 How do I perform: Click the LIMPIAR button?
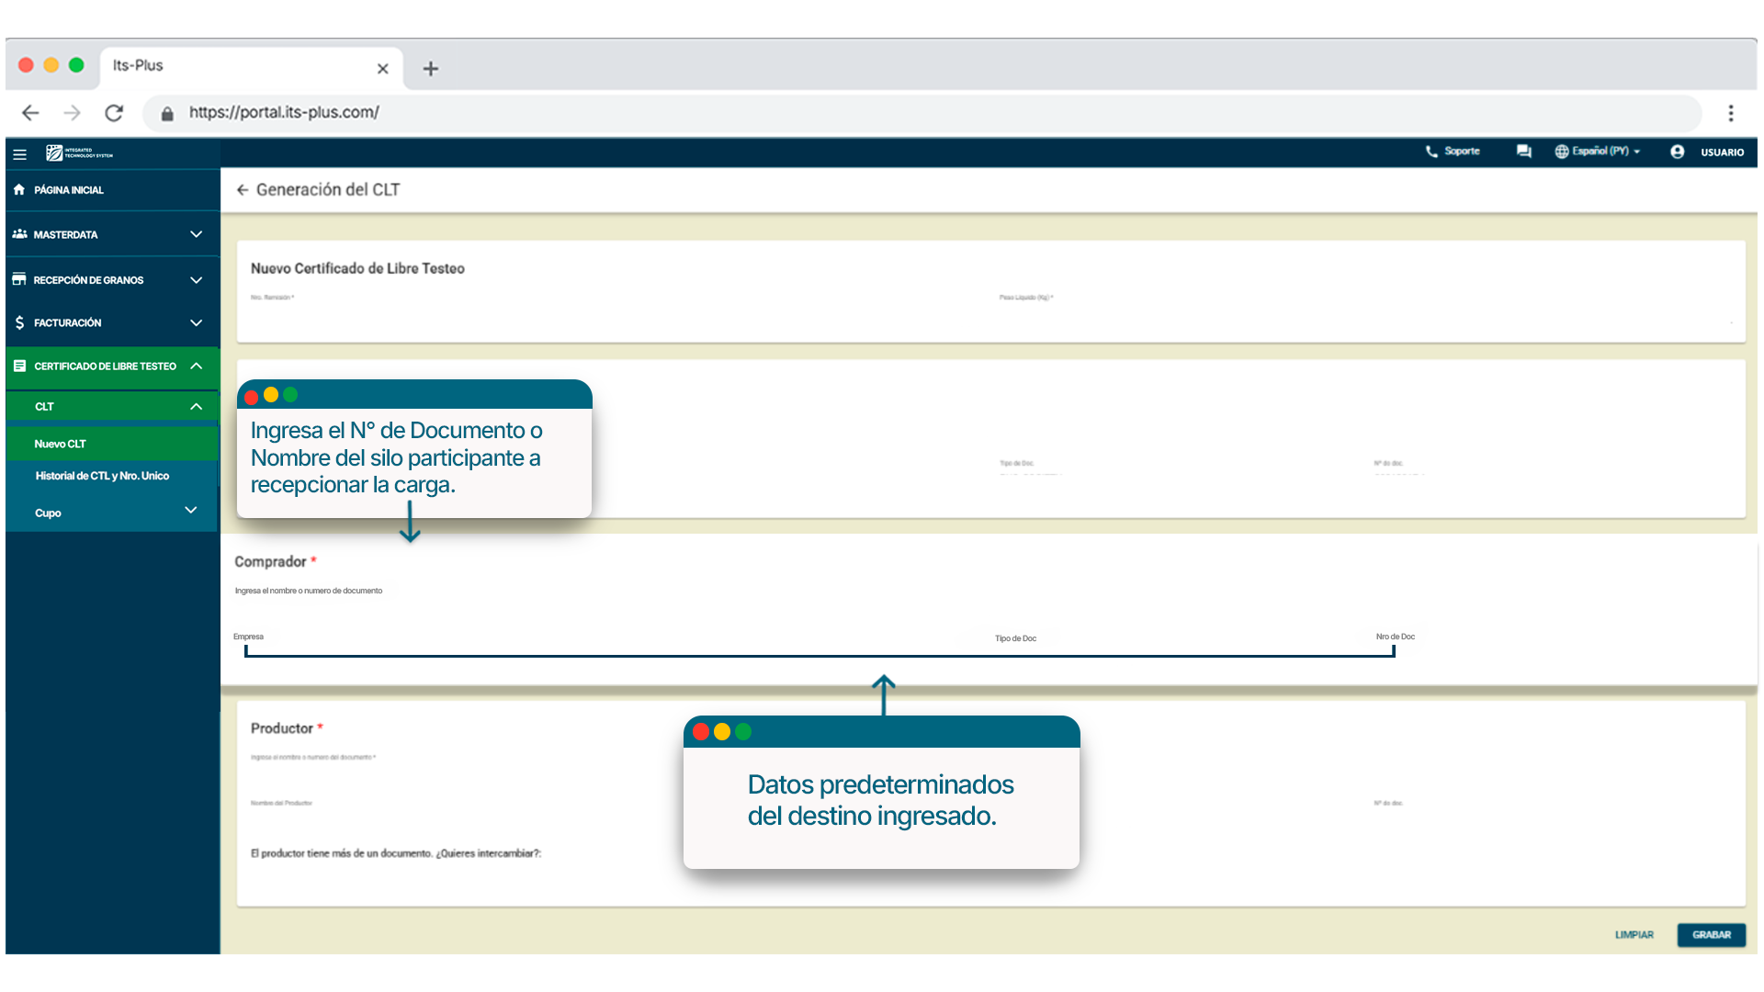point(1634,935)
